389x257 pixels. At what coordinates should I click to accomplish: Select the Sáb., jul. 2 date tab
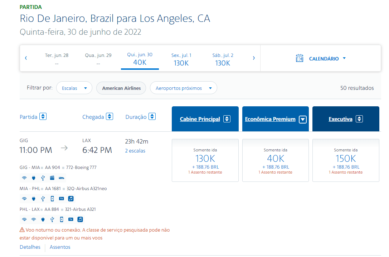[x=223, y=59]
